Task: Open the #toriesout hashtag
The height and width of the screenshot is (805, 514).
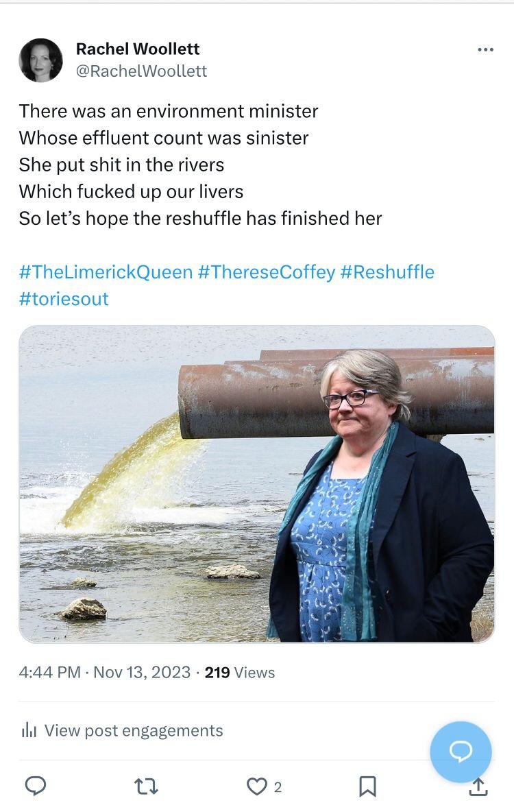Action: click(x=64, y=299)
